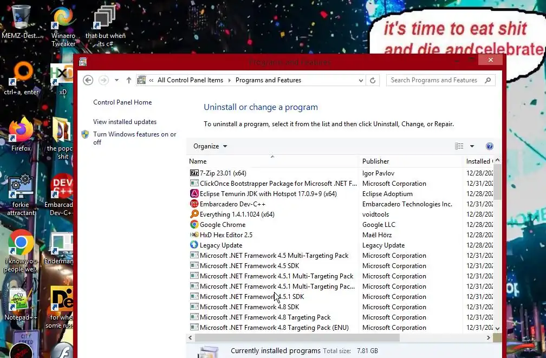This screenshot has width=546, height=358.
Task: Open the Organize dropdown menu
Action: [x=210, y=146]
